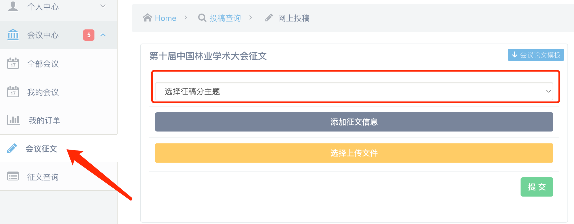This screenshot has width=574, height=224.
Task: Click the blue pencil icon beside 会议征文
Action: pyautogui.click(x=12, y=148)
